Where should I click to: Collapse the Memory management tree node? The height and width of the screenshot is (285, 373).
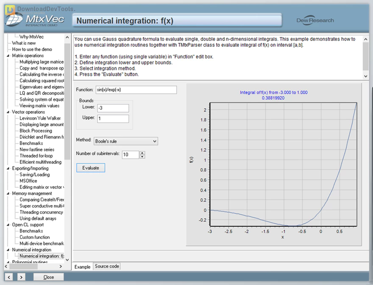[x=8, y=193]
